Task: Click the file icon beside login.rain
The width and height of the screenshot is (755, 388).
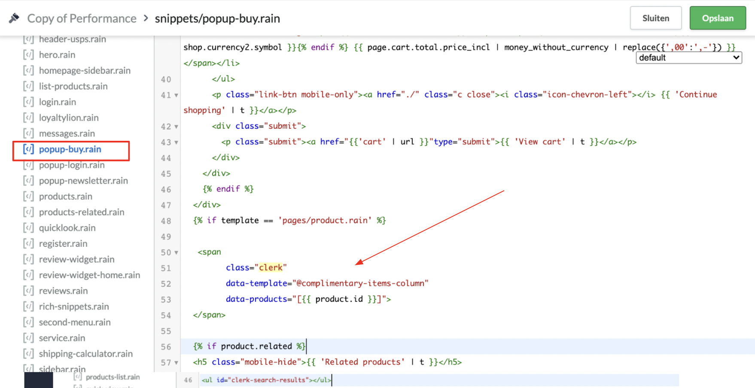Action: (28, 102)
